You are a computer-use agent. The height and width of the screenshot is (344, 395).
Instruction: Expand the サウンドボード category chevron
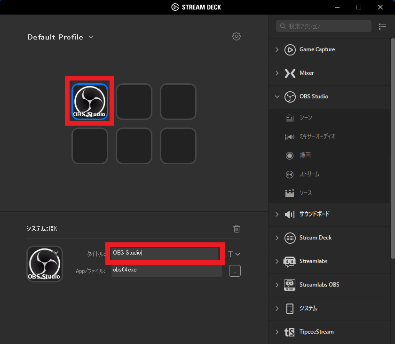pos(277,214)
